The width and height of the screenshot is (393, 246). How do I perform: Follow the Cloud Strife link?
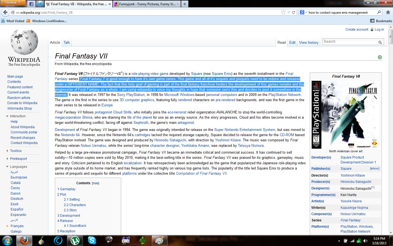pyautogui.click(x=122, y=112)
